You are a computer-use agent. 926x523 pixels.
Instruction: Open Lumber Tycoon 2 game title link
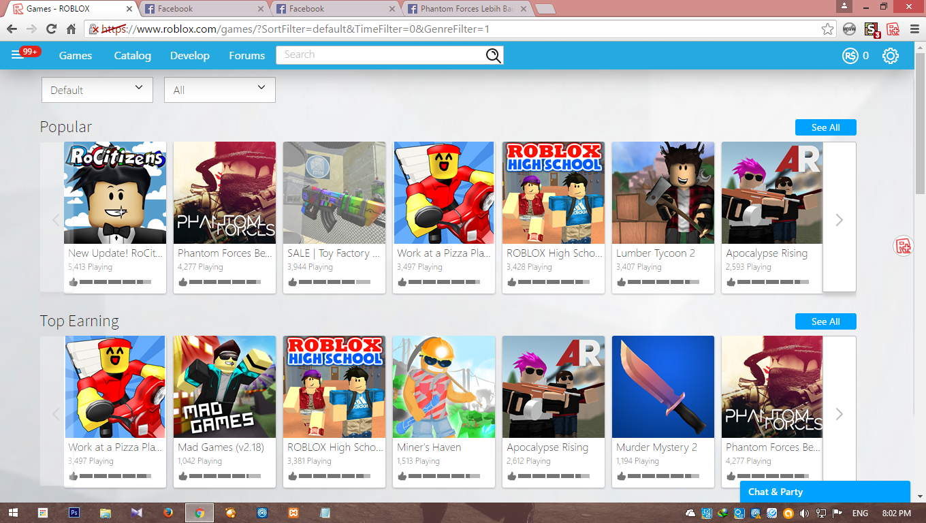[x=656, y=253]
